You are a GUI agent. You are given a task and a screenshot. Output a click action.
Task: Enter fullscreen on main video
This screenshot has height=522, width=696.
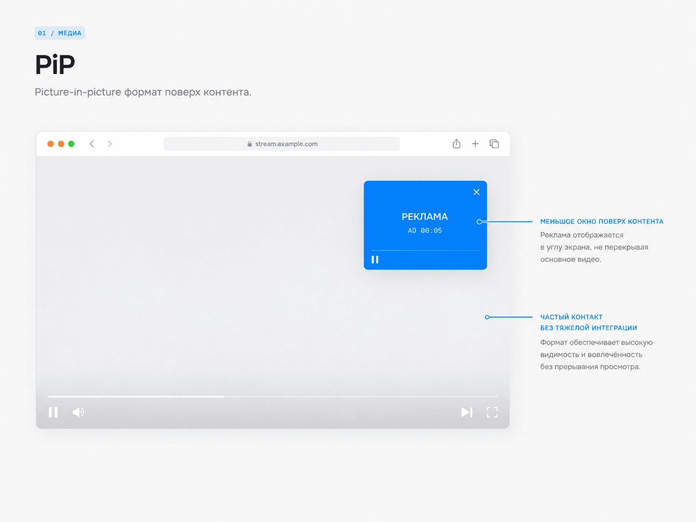tap(492, 412)
